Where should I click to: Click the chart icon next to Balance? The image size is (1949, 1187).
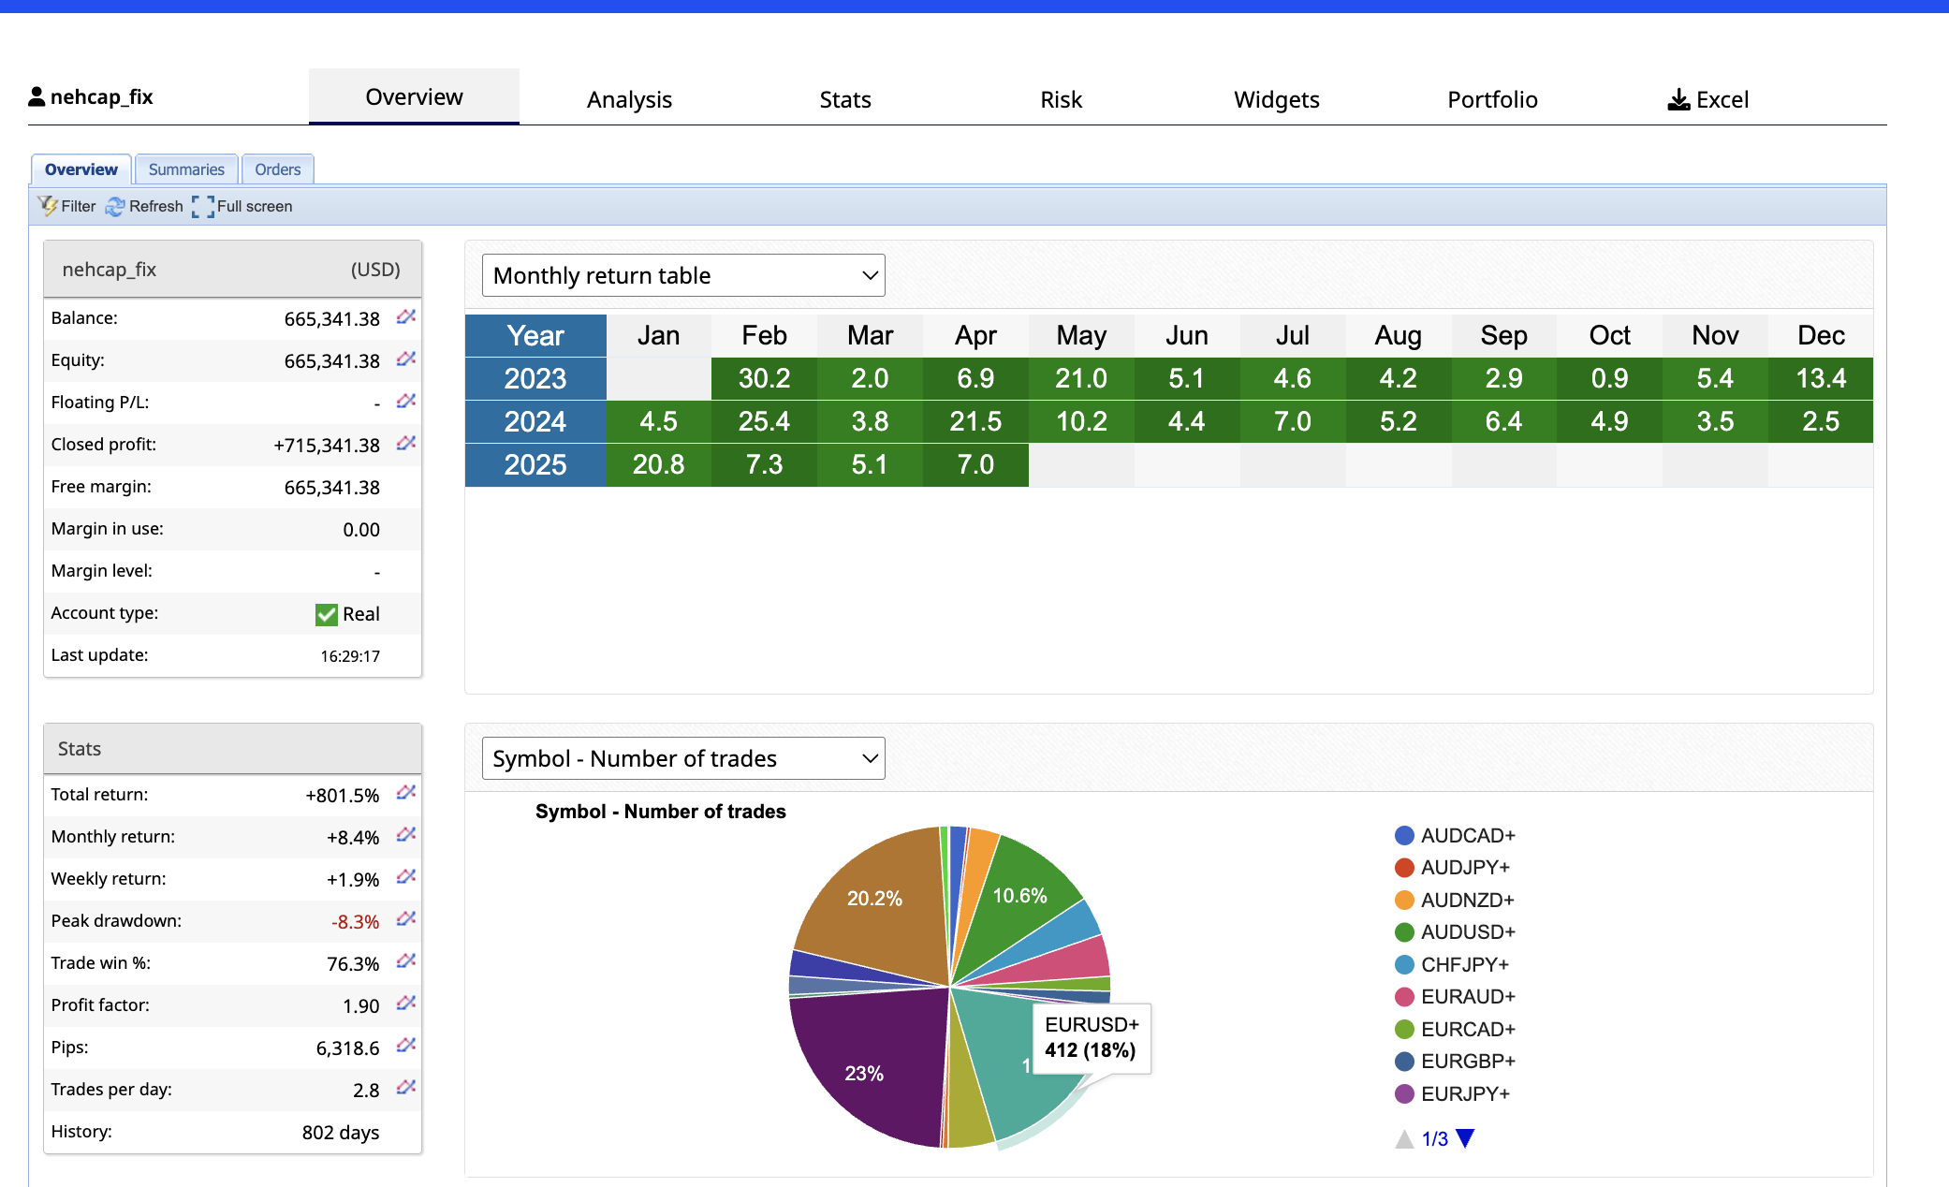coord(405,317)
